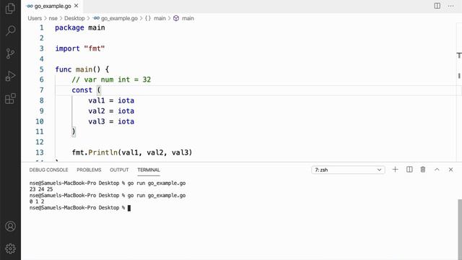The image size is (462, 260).
Task: Click the terminal output '0 1 2'
Action: click(x=37, y=201)
